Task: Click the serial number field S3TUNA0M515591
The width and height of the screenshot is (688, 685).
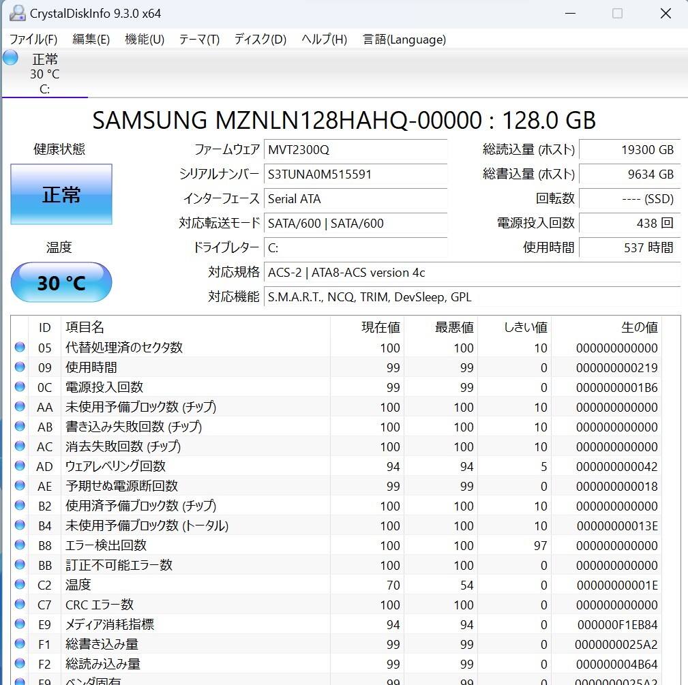Action: coord(355,175)
